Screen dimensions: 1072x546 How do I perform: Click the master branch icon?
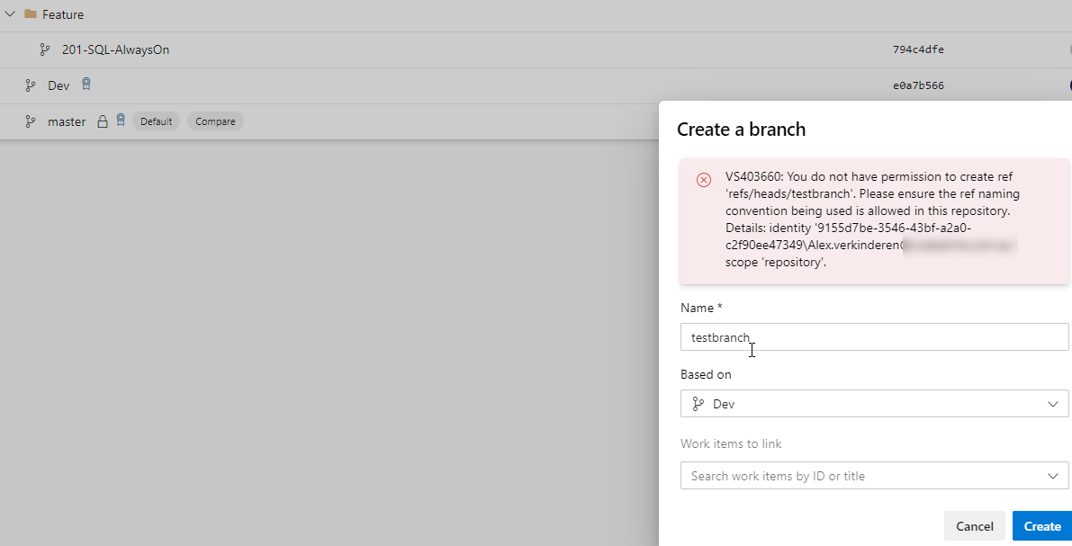coord(31,121)
